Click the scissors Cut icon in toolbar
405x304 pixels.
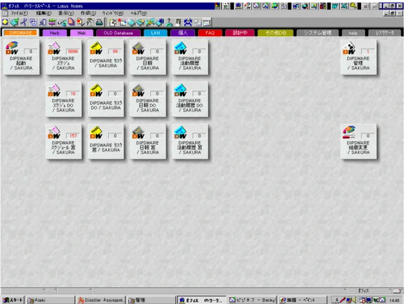tap(24, 22)
